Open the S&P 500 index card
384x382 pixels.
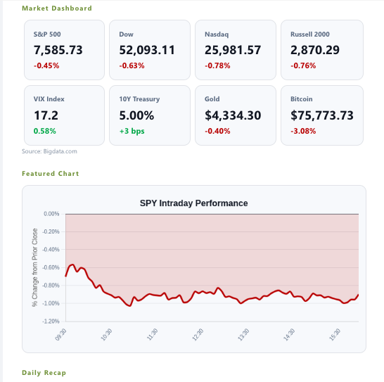pyautogui.click(x=64, y=50)
